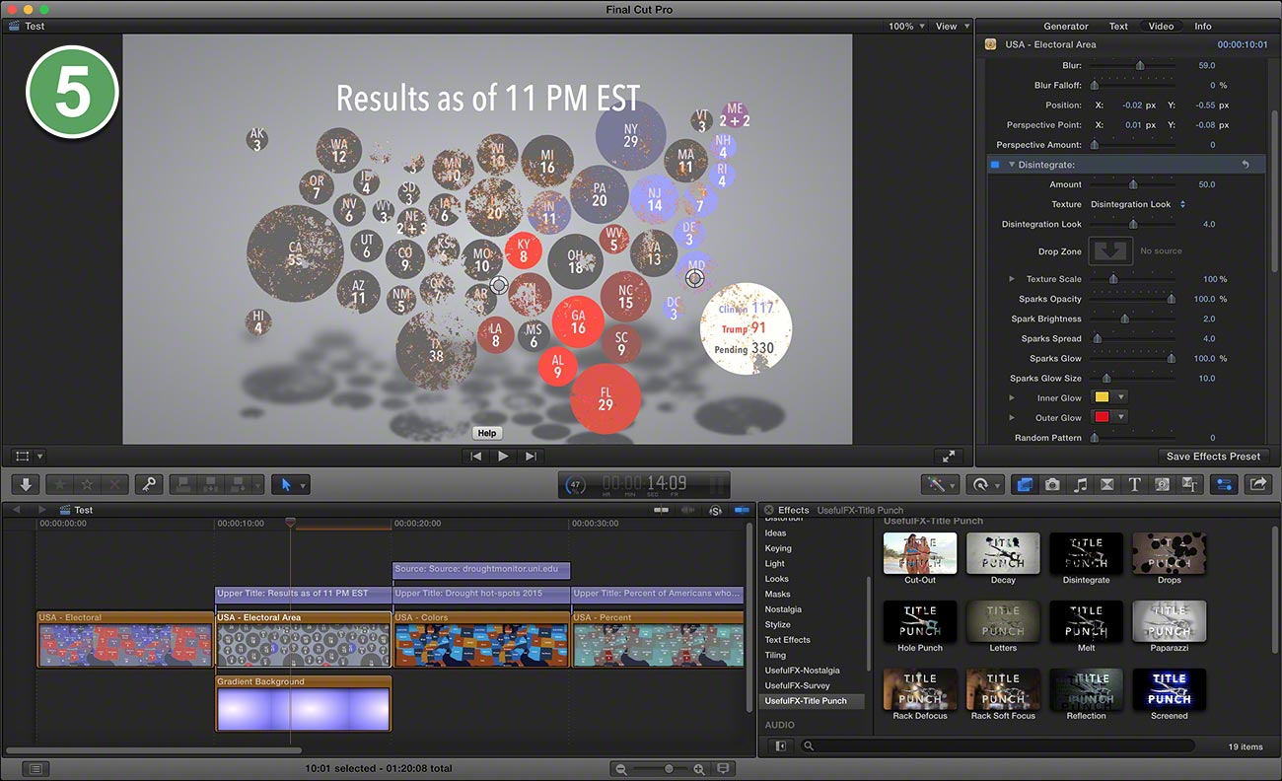Viewport: 1282px width, 781px height.
Task: Click the yellow Inner Glow swatch
Action: [x=1102, y=397]
